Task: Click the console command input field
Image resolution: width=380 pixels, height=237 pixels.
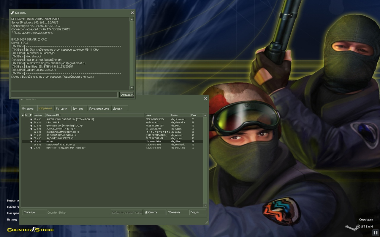Action: tap(64, 95)
